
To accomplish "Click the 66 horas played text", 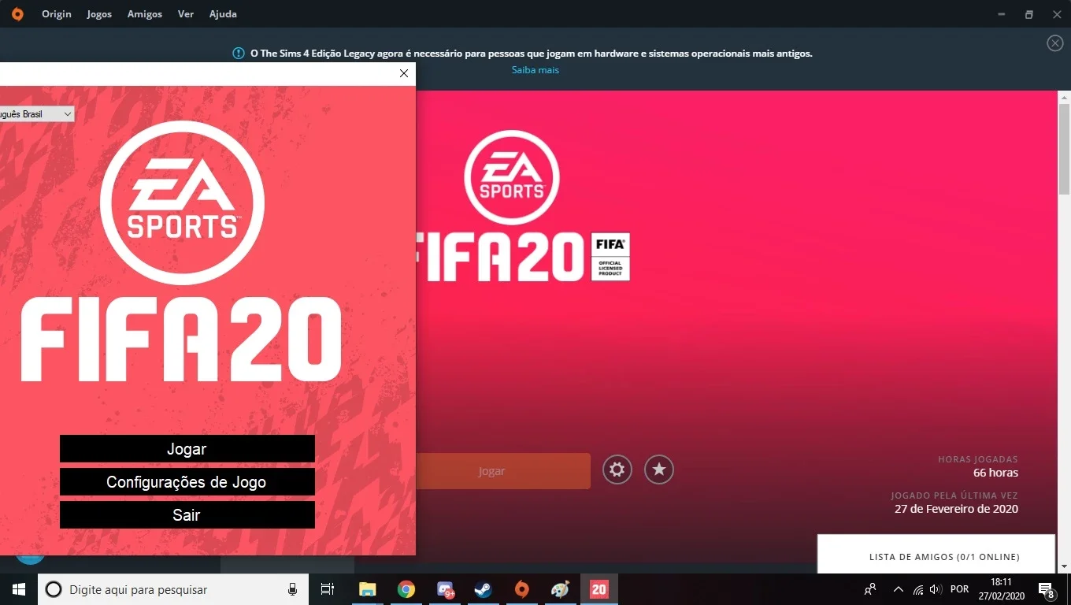I will (995, 473).
